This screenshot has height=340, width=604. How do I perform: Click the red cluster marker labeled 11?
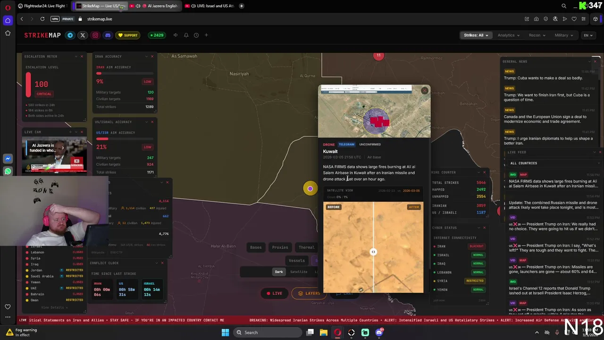pyautogui.click(x=378, y=55)
